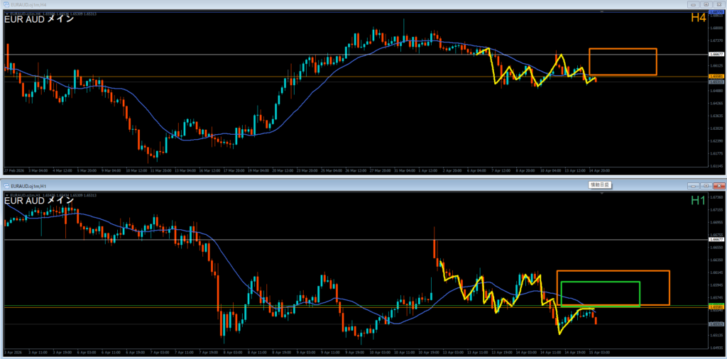Open the small arrow menu beside H4 symbol info
Viewport: 727px width, 359px height.
click(x=6, y=14)
